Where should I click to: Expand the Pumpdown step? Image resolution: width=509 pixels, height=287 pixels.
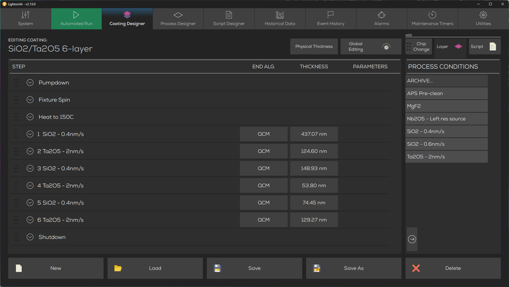[30, 83]
